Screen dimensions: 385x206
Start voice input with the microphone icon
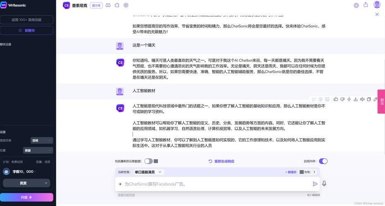point(324,184)
